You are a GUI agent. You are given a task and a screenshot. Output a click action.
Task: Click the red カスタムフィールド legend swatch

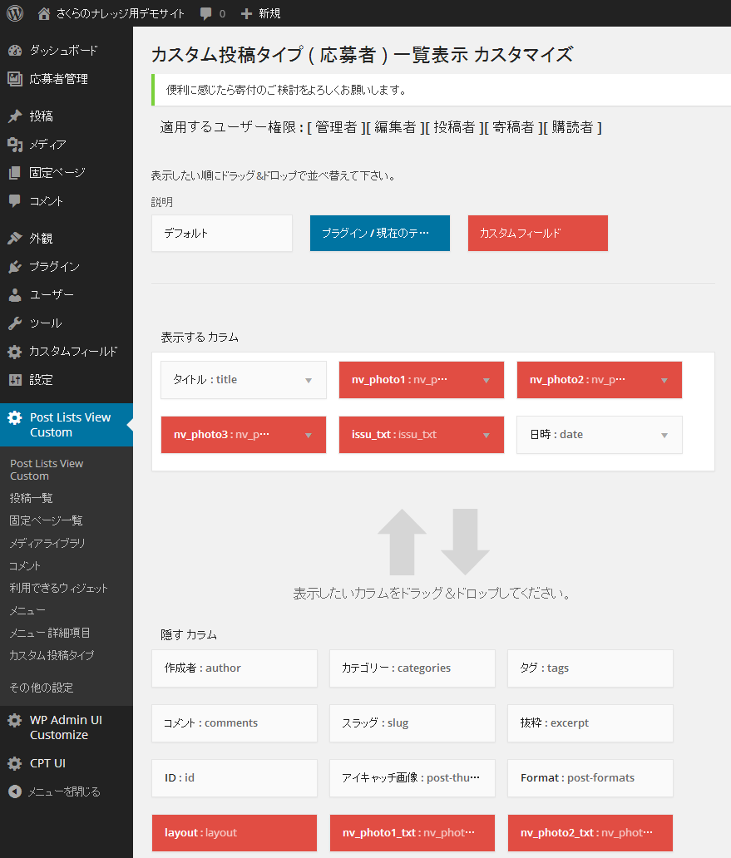click(538, 234)
